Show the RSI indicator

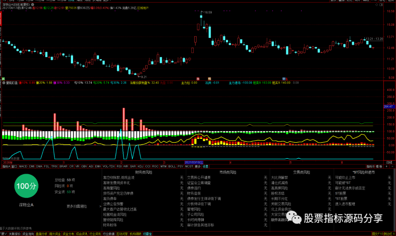tap(119, 167)
